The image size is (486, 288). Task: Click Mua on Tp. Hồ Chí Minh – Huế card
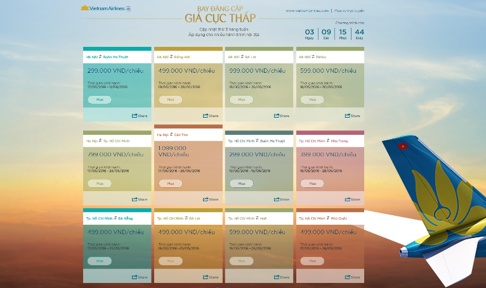tap(242, 261)
